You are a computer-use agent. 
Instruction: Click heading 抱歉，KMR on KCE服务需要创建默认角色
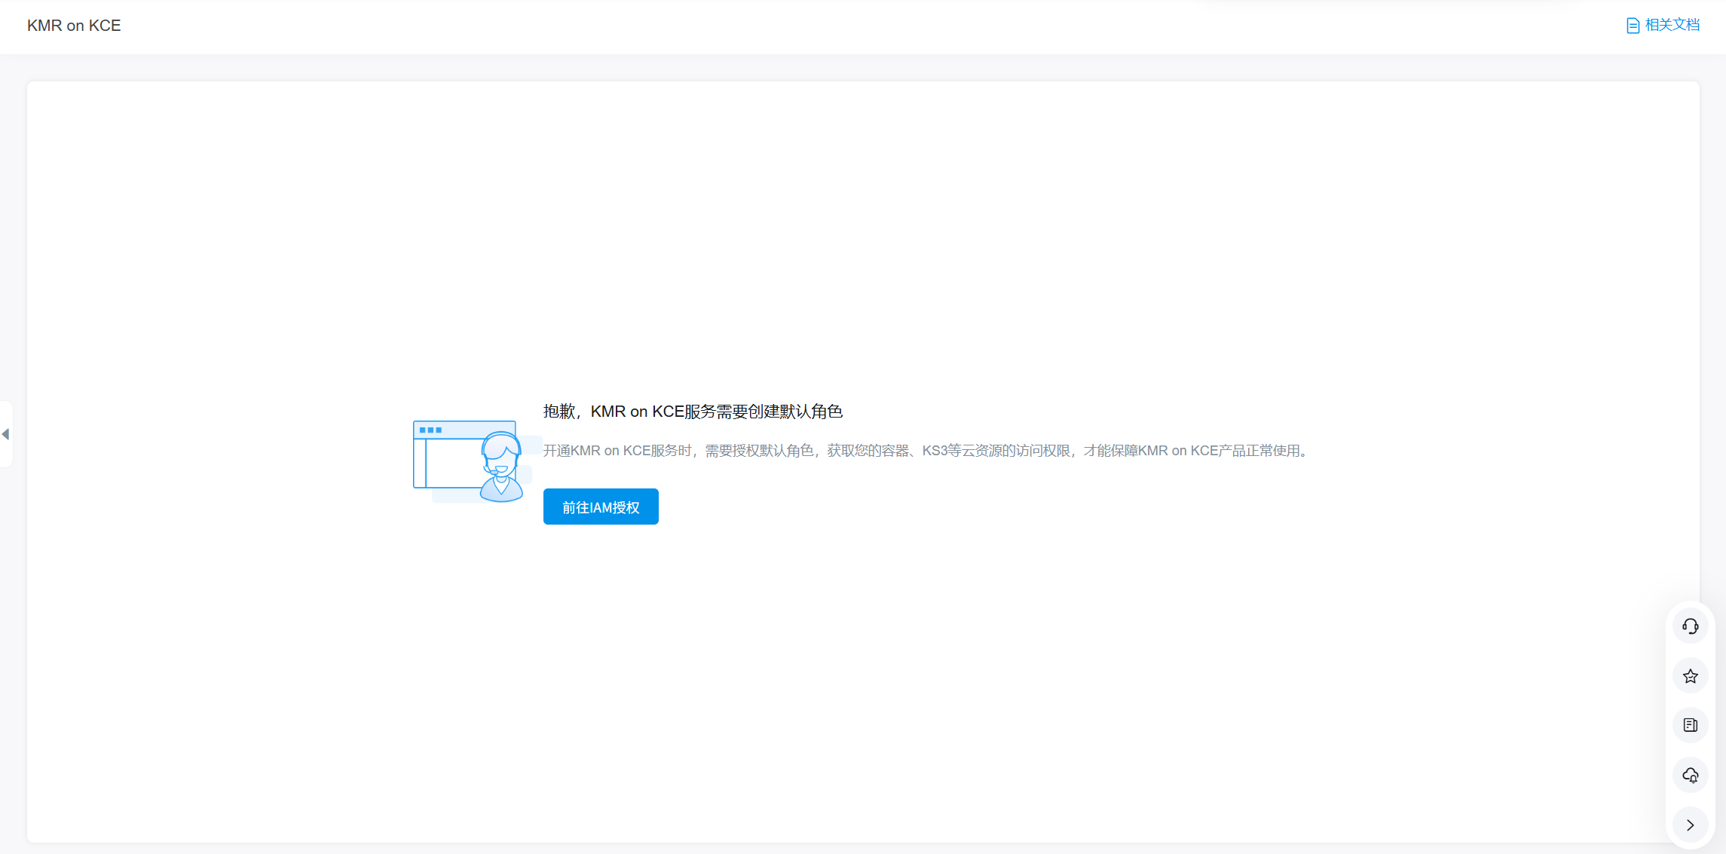coord(692,412)
